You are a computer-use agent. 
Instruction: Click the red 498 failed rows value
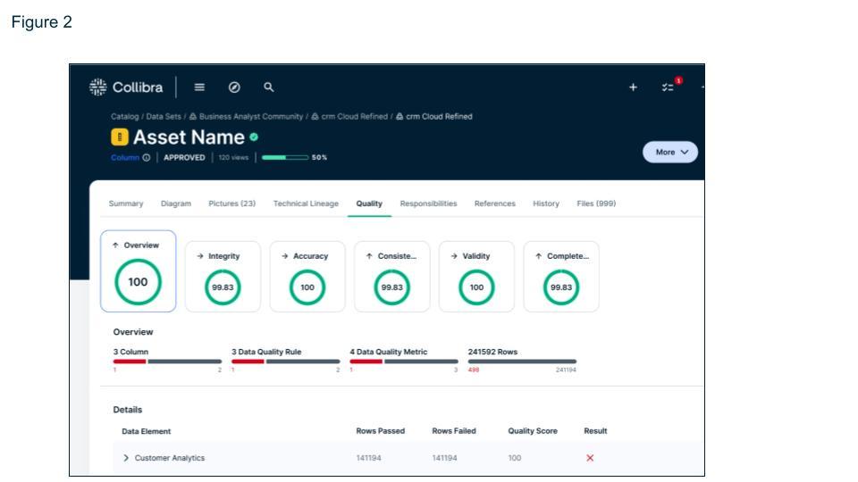click(474, 370)
